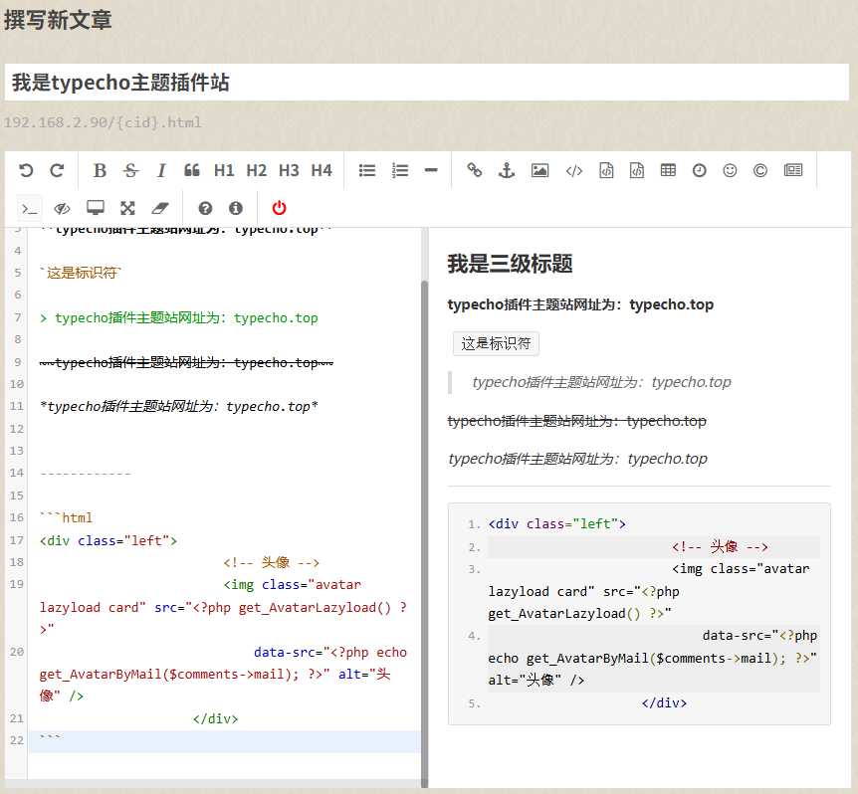Open the editor info about icon
This screenshot has height=794, width=858.
click(236, 208)
